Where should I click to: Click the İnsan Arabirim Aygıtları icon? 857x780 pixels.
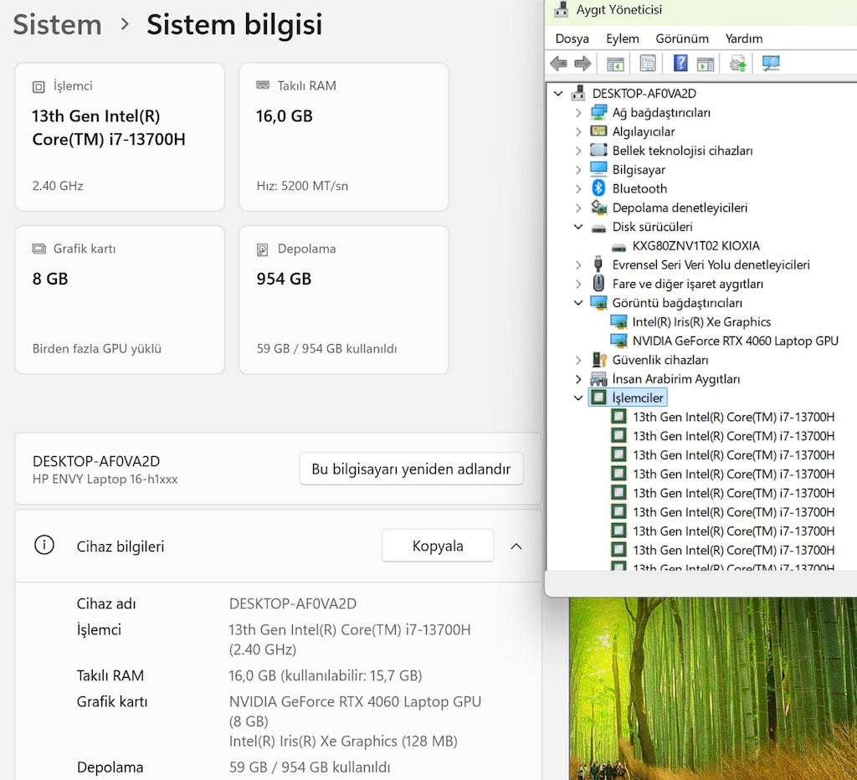click(598, 379)
